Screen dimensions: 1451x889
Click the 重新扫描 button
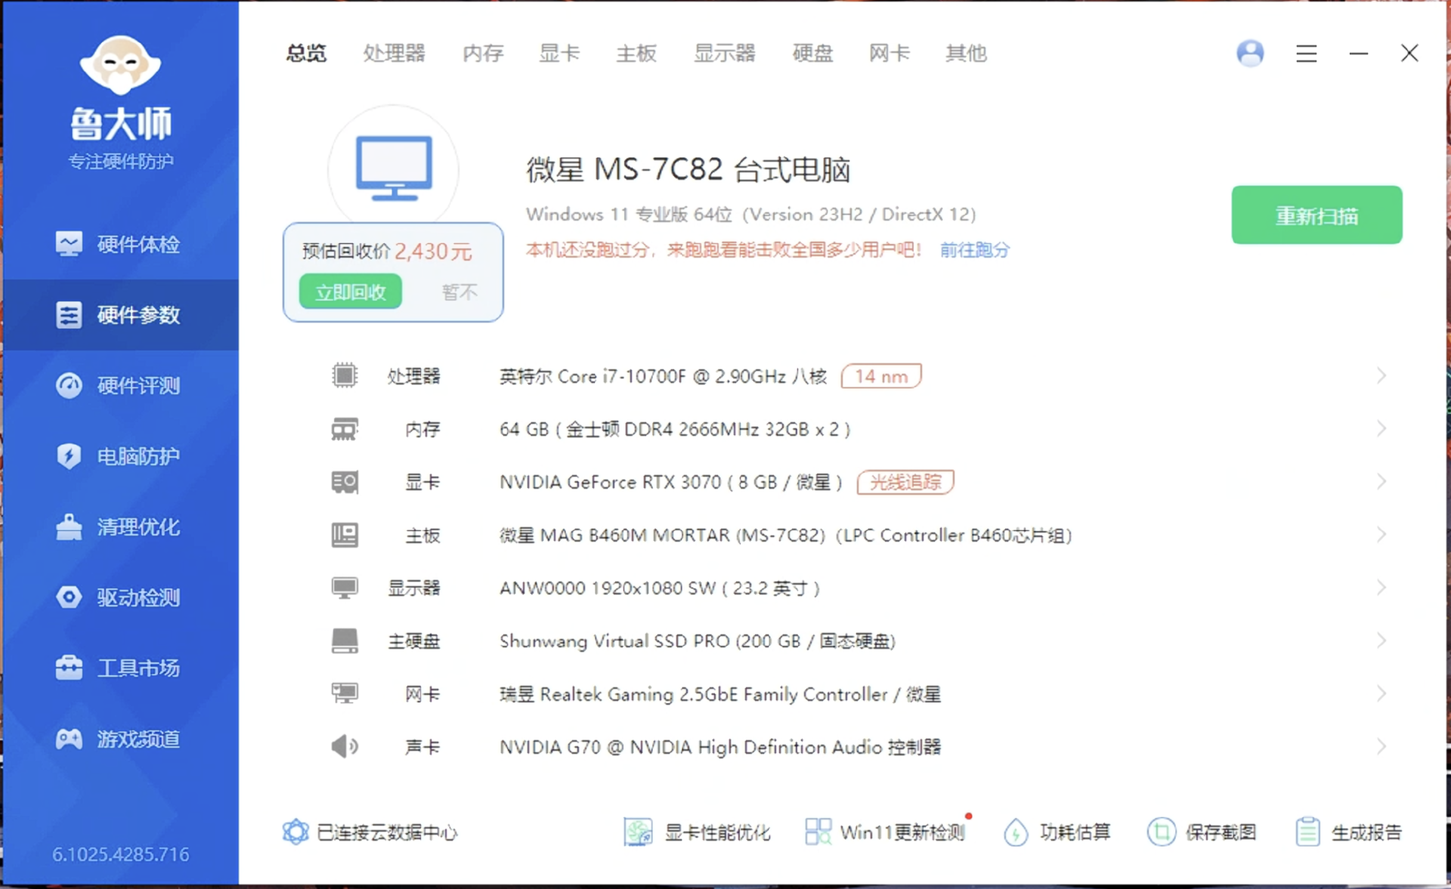(x=1316, y=215)
